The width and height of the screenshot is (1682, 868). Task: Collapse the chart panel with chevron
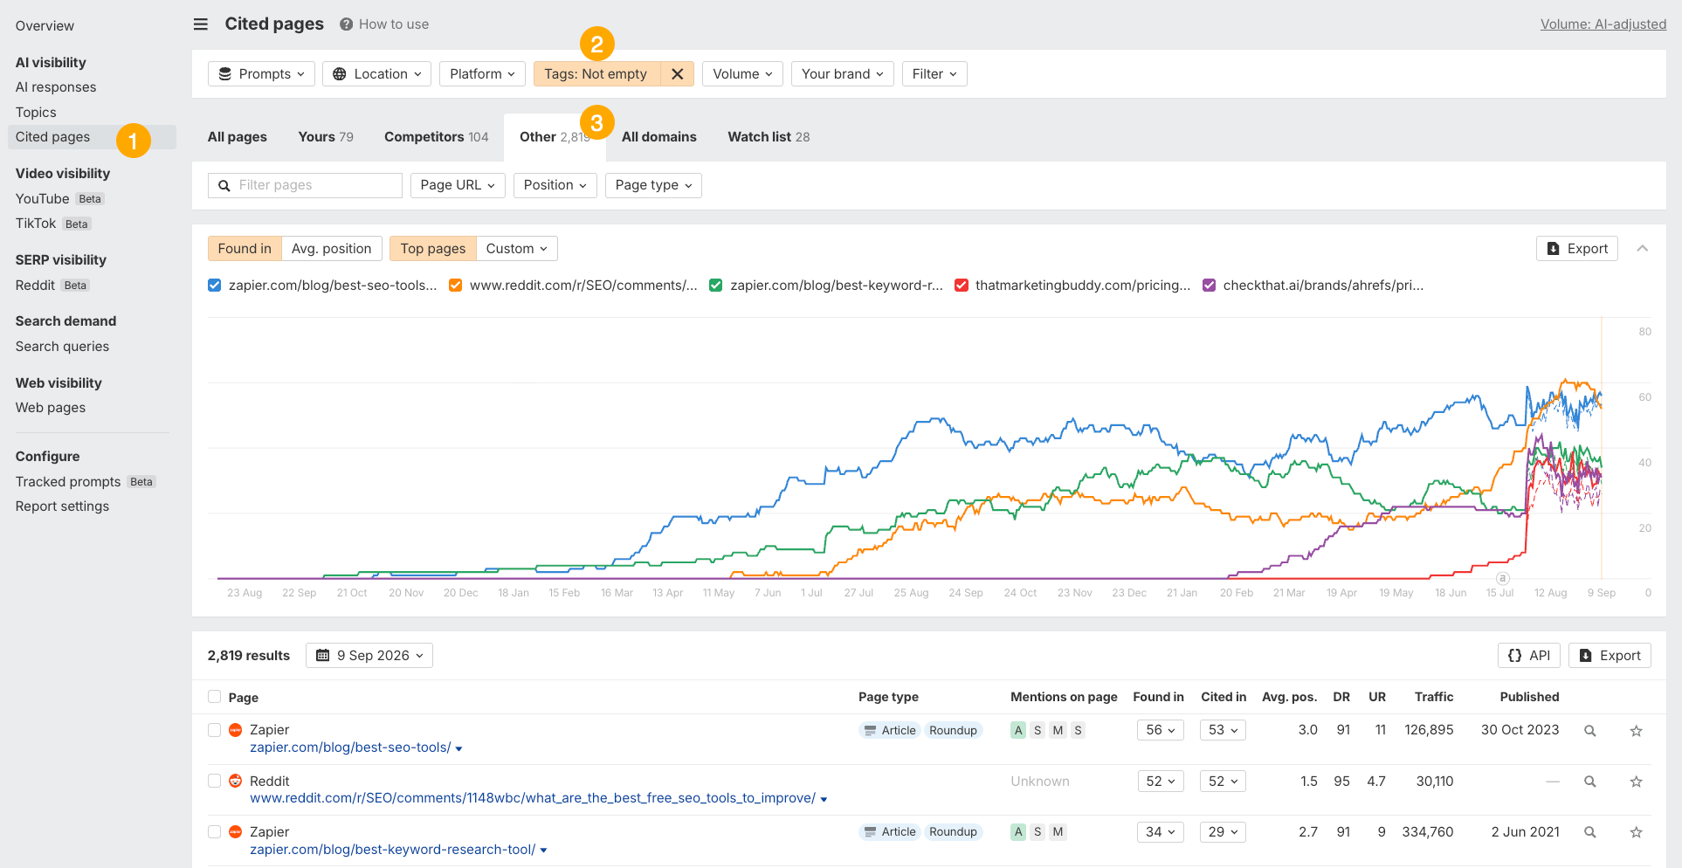click(x=1642, y=249)
